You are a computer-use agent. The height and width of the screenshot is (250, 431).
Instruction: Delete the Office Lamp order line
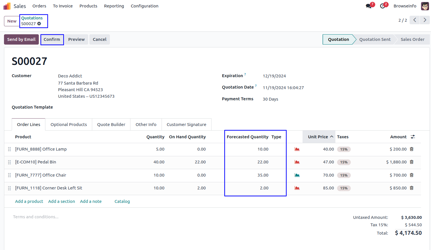click(x=412, y=149)
